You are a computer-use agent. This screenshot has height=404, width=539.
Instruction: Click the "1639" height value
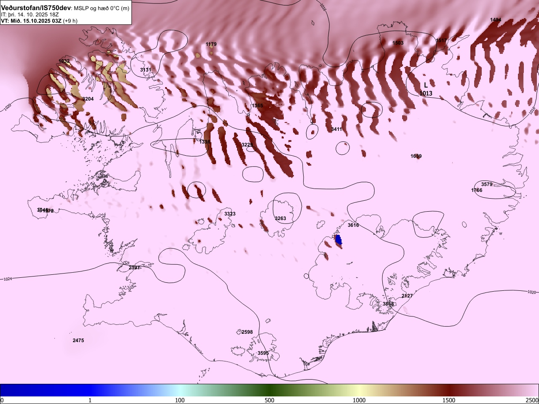(x=416, y=156)
